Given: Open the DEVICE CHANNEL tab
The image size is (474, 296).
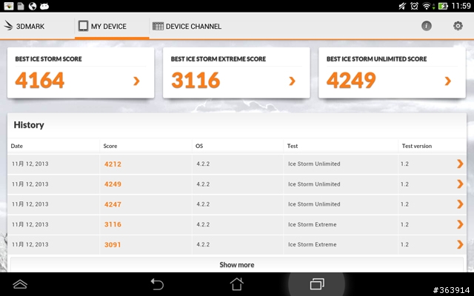Looking at the screenshot, I should click(187, 27).
